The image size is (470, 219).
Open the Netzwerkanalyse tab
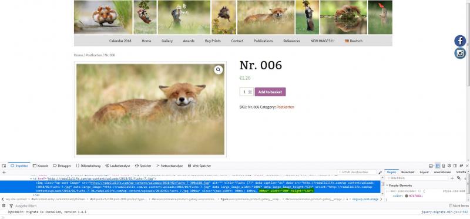169,166
